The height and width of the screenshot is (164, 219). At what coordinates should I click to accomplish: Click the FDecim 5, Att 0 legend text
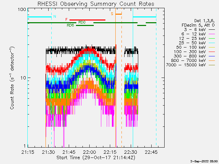point(198,25)
